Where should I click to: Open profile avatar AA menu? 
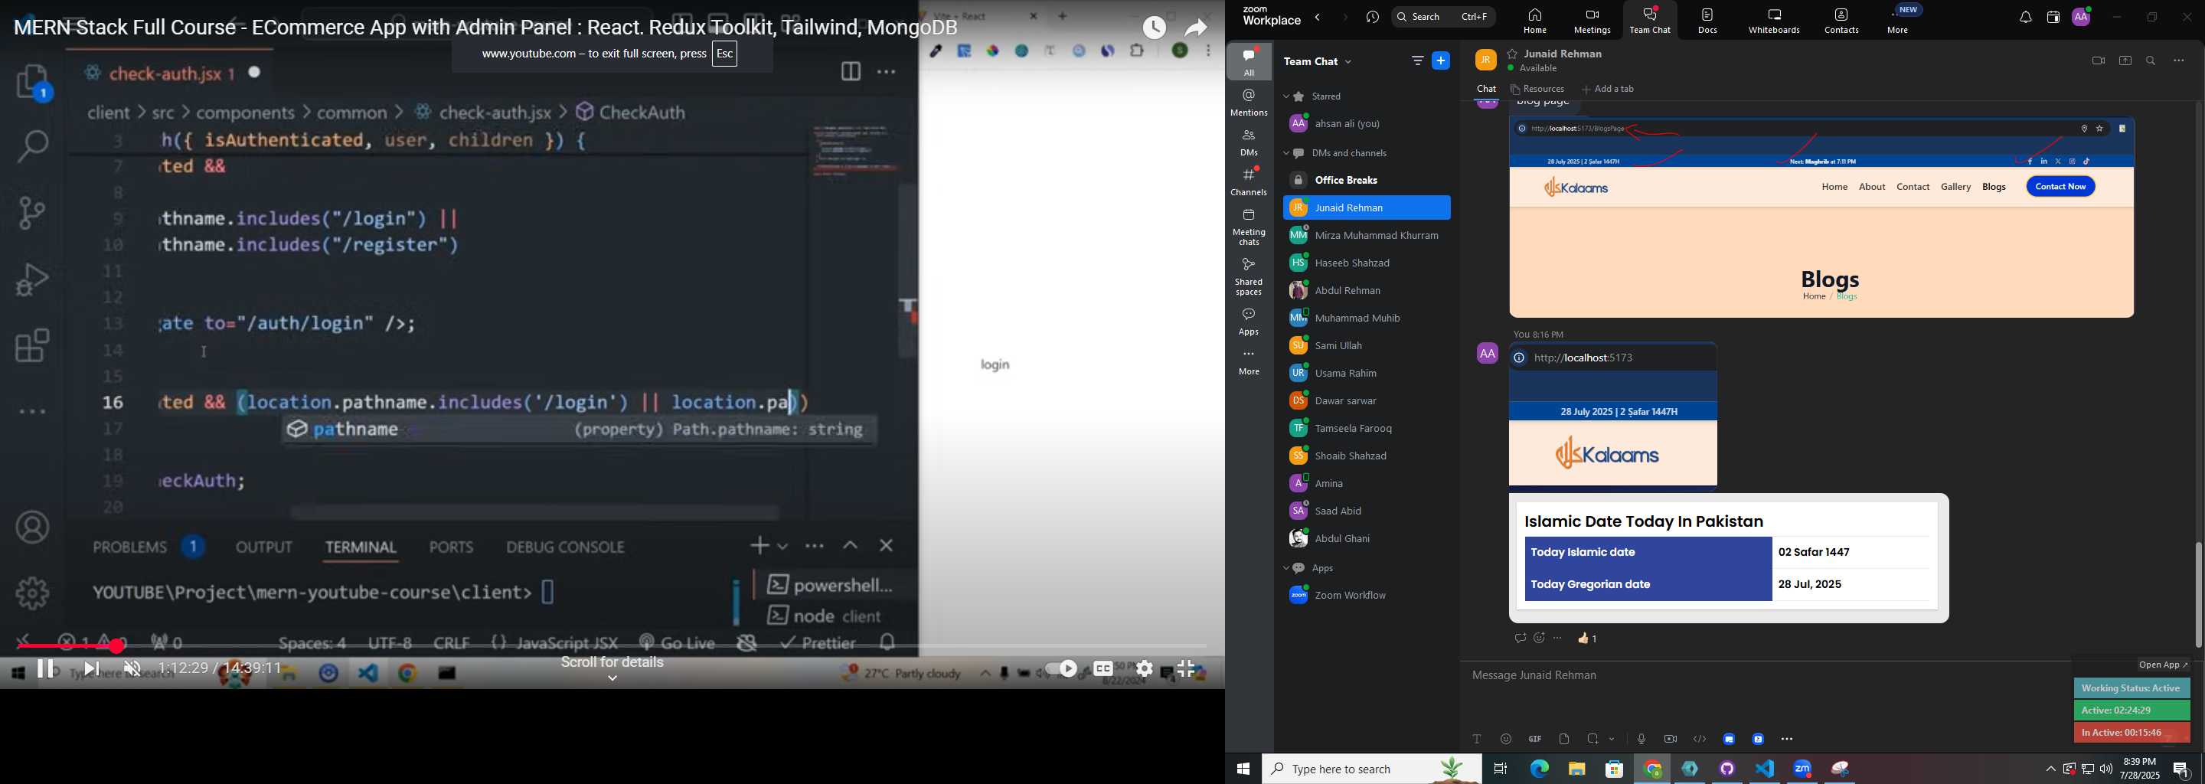pyautogui.click(x=2081, y=17)
